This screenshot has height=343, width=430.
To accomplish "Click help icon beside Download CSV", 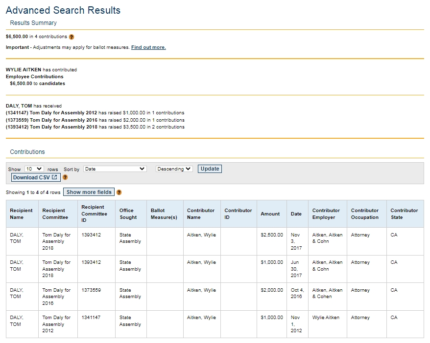I will click(x=65, y=177).
